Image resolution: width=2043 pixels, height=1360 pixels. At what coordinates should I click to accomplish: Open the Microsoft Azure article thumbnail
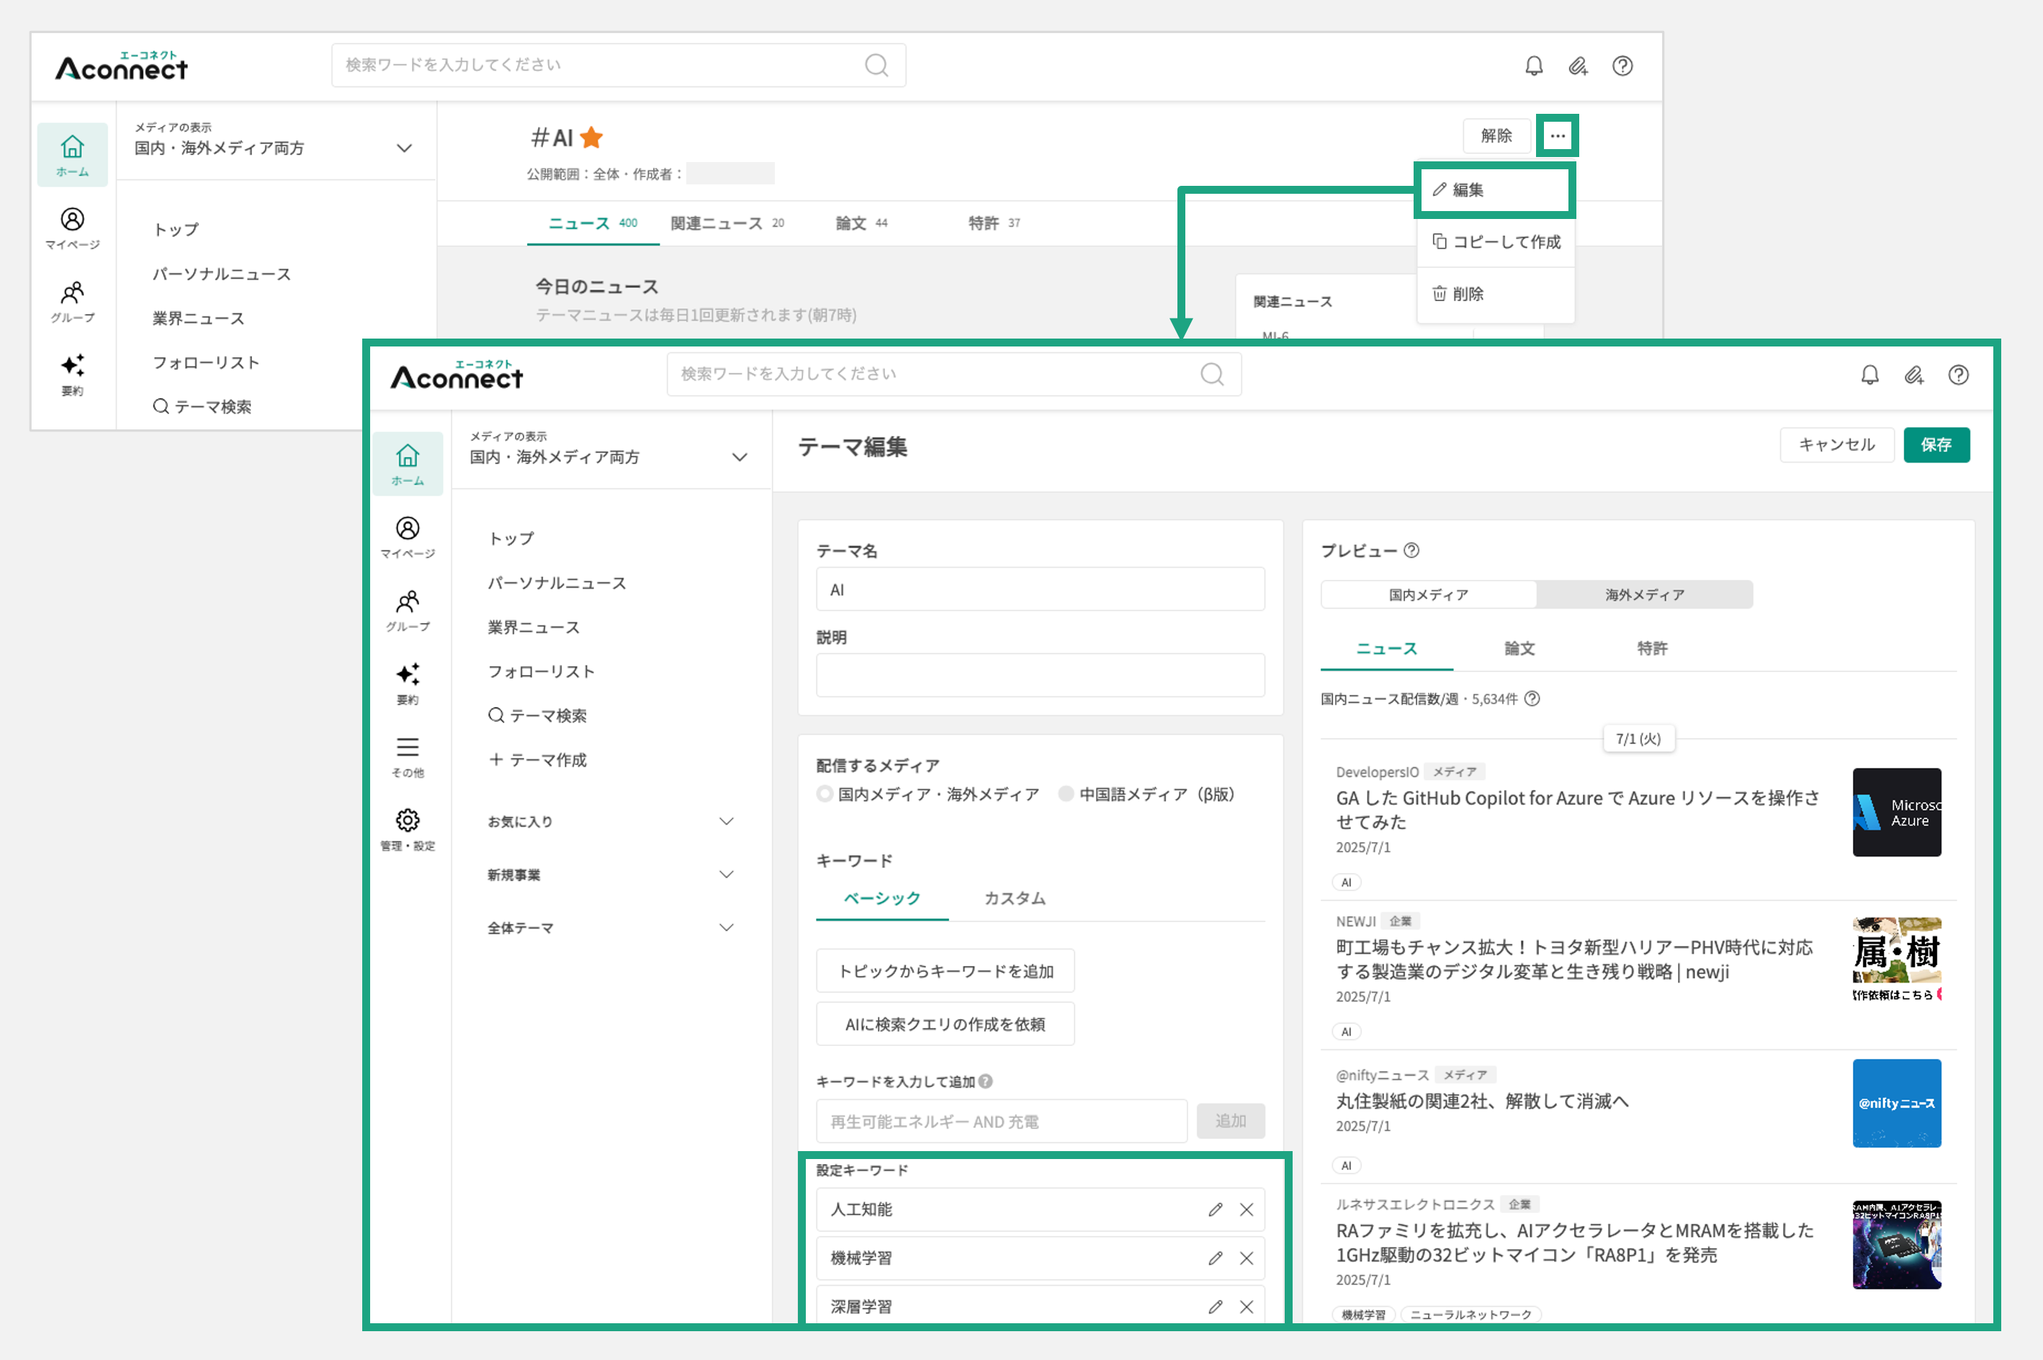coord(1896,813)
